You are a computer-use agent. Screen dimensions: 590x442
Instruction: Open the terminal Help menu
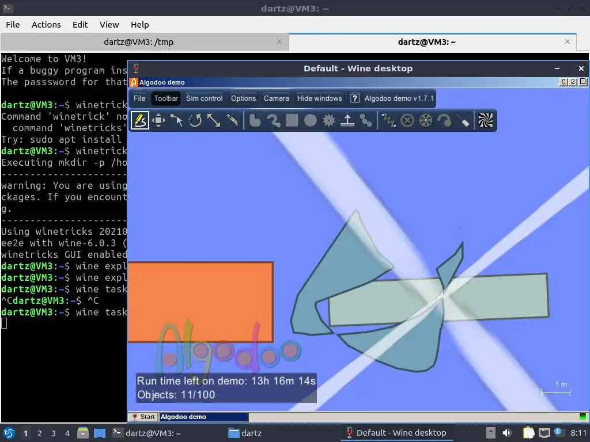[139, 24]
